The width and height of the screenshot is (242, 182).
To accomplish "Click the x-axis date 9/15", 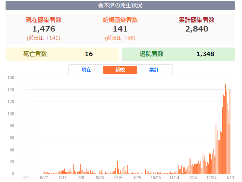I will pyautogui.click(x=118, y=178).
